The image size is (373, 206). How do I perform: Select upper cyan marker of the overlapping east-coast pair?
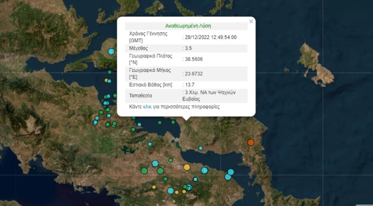pyautogui.click(x=231, y=172)
